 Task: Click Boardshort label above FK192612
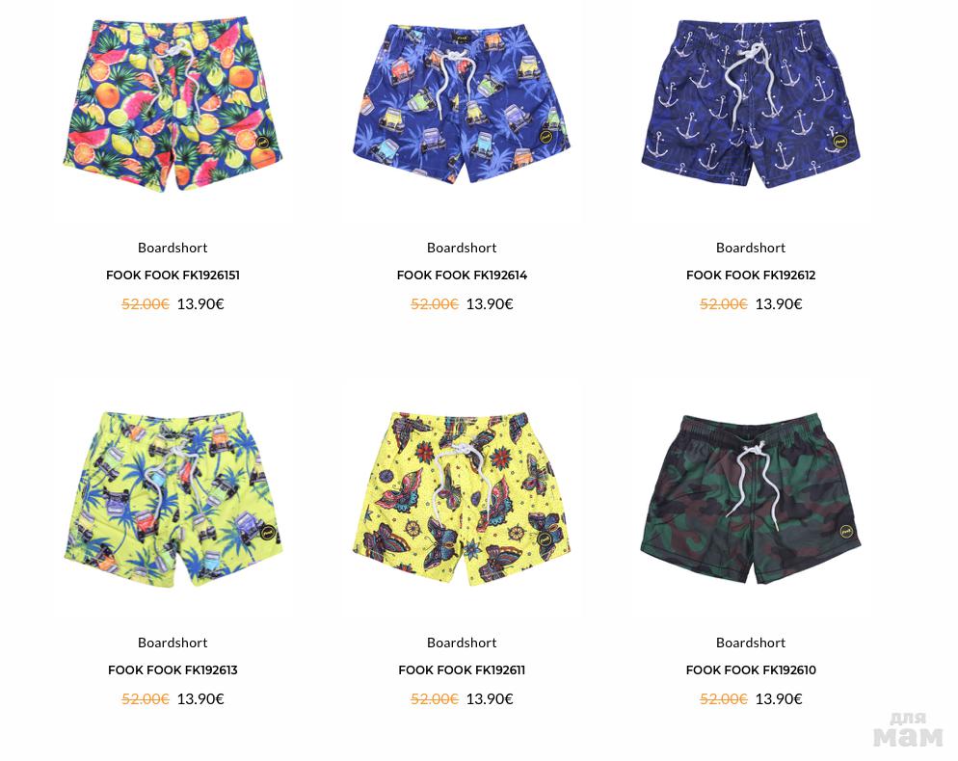pyautogui.click(x=751, y=248)
